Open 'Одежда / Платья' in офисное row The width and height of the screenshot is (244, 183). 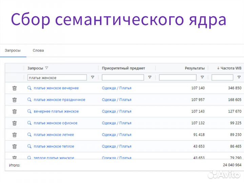(117, 123)
